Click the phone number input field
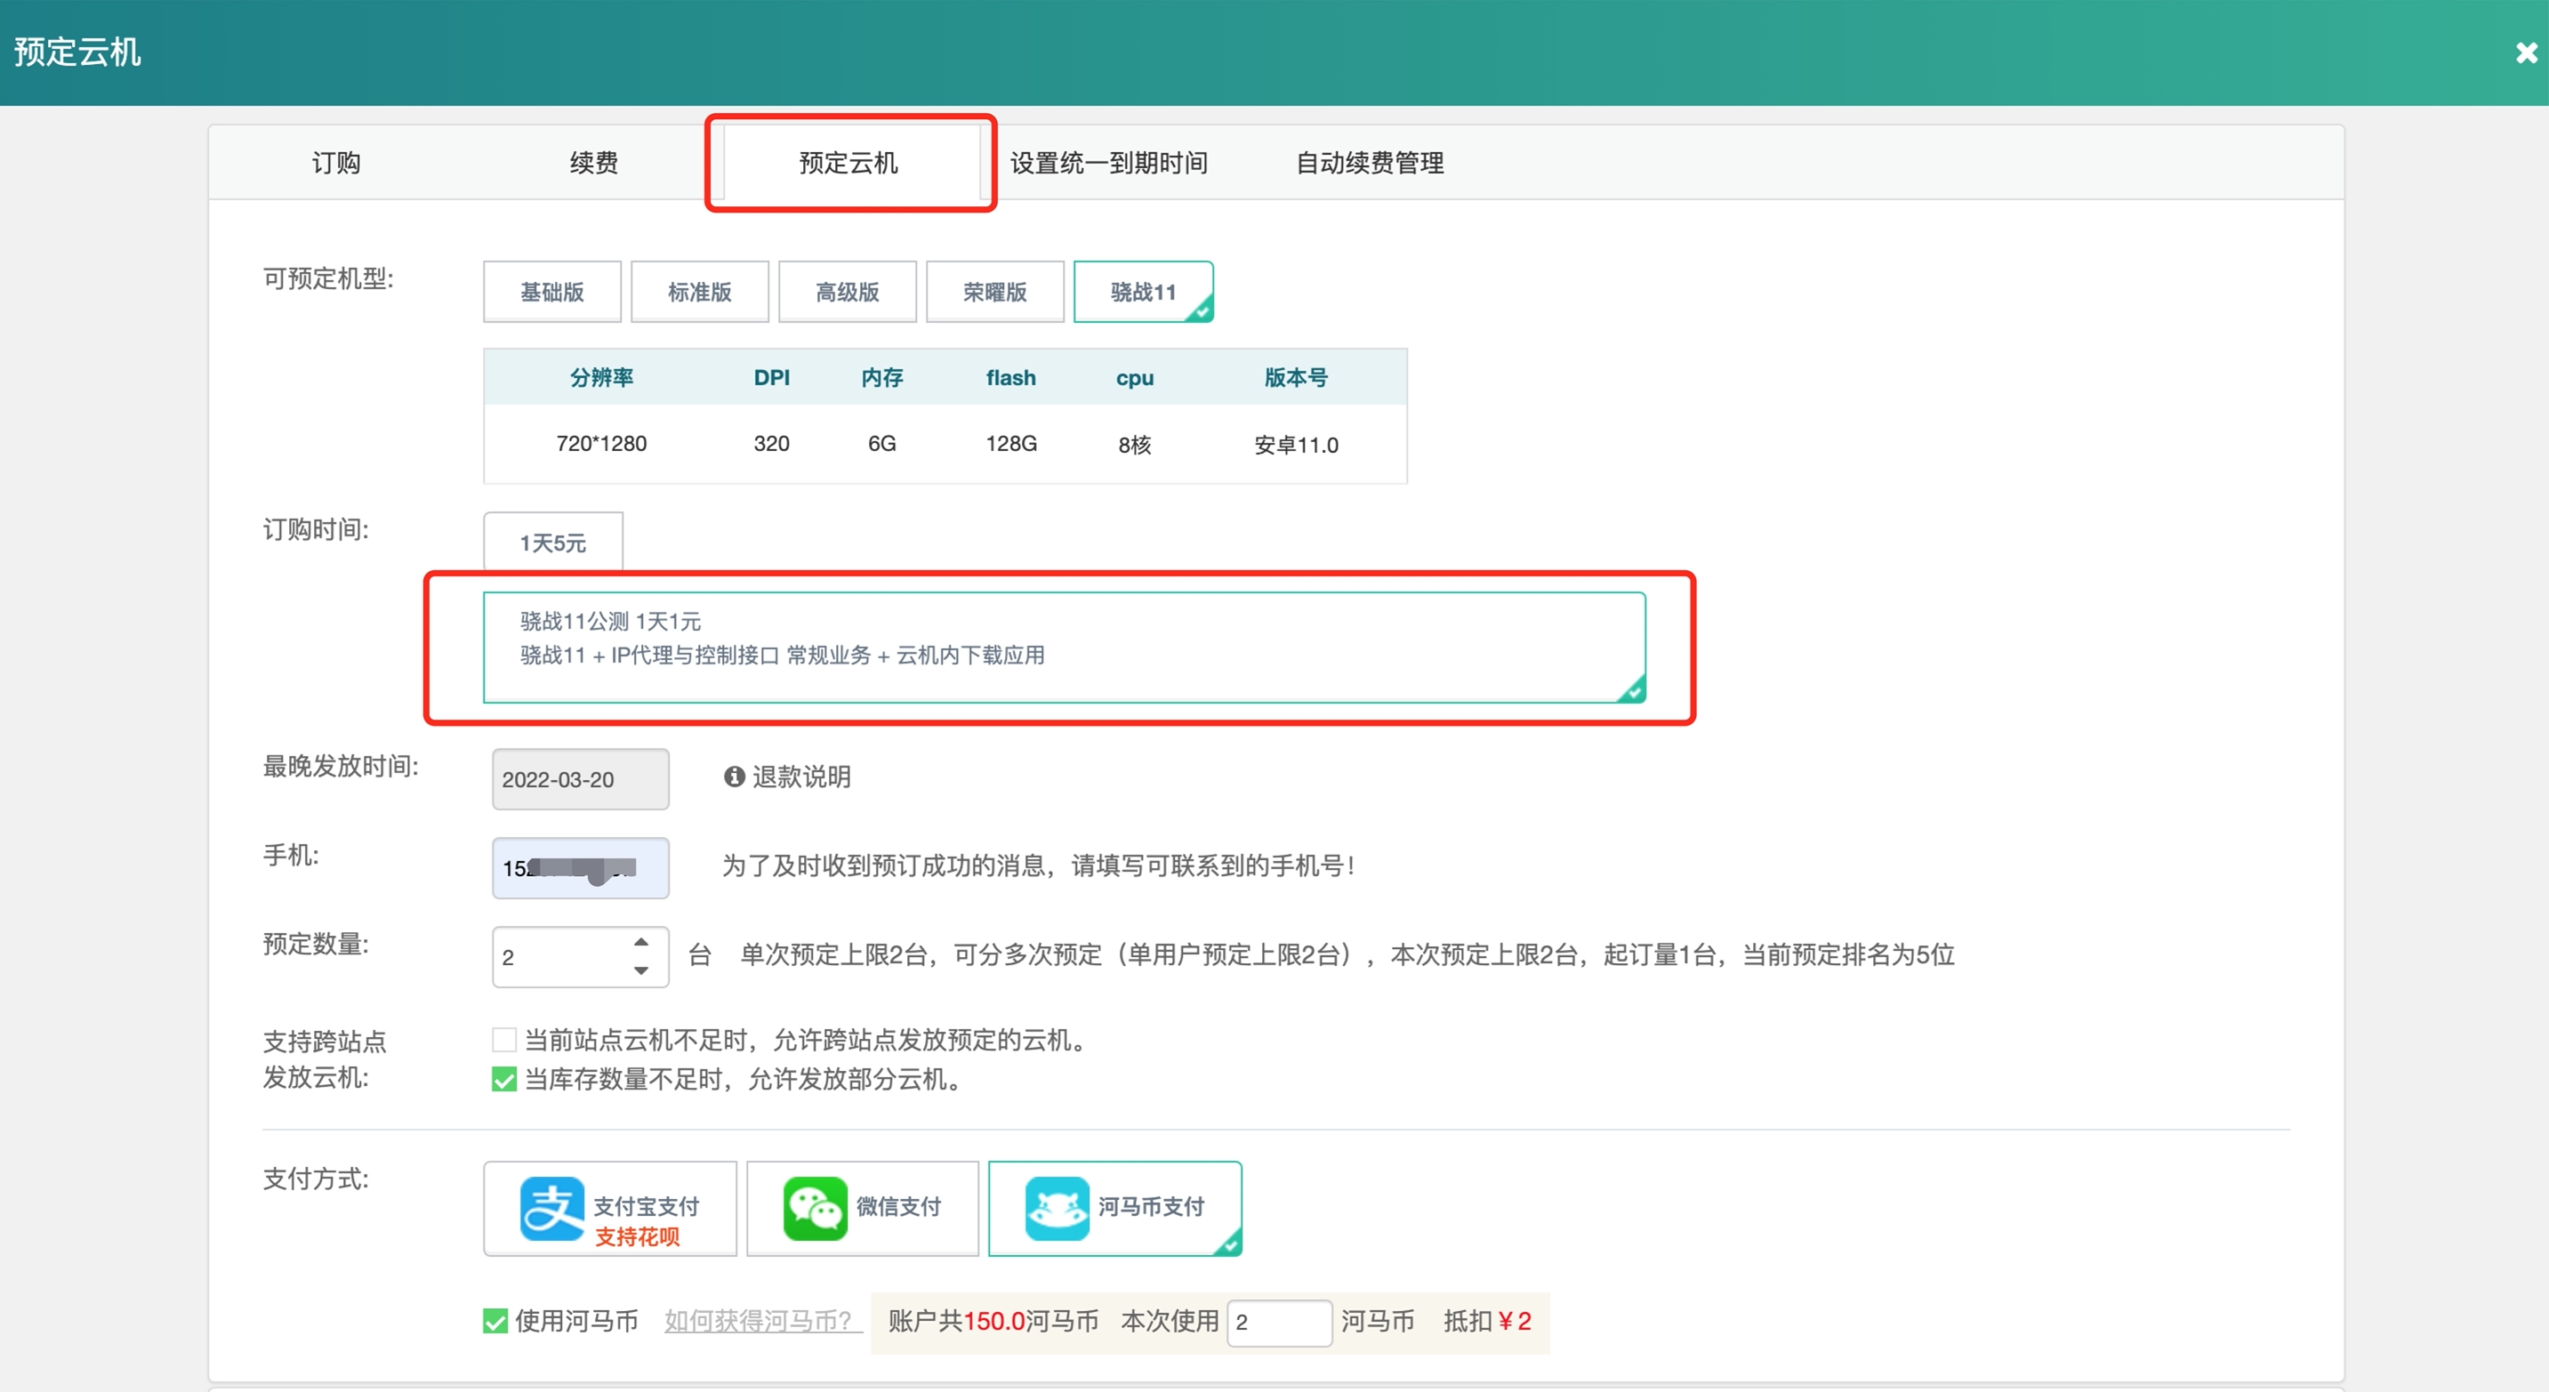The width and height of the screenshot is (2549, 1392). click(580, 867)
